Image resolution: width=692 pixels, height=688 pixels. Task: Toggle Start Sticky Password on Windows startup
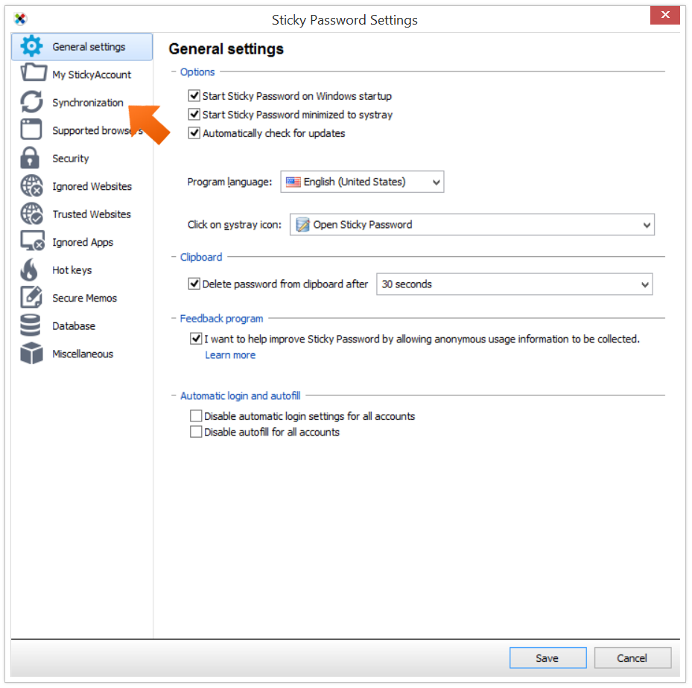pos(194,95)
